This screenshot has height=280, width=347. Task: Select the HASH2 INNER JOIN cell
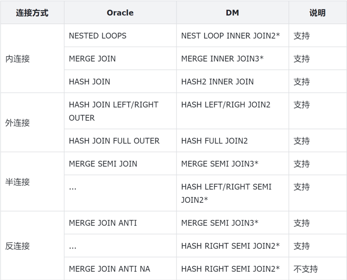pos(217,82)
